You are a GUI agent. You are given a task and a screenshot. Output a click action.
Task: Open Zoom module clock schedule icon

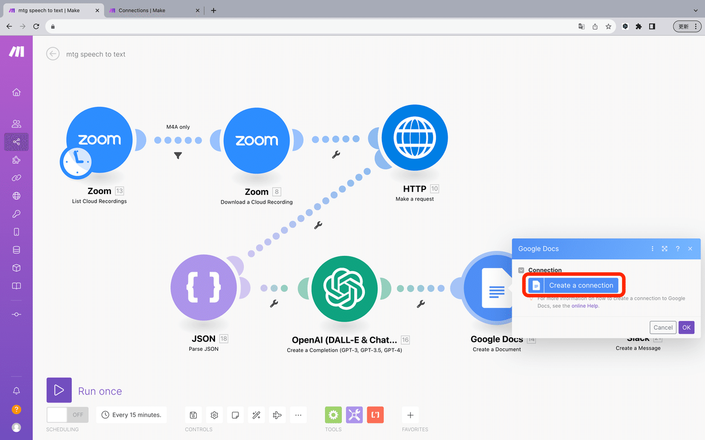tap(76, 161)
